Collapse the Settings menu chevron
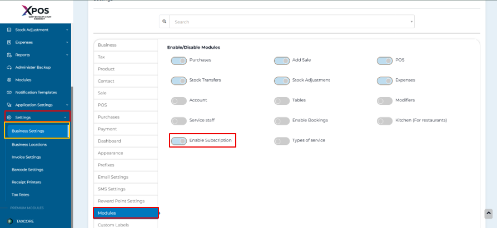The width and height of the screenshot is (497, 228). (66, 118)
